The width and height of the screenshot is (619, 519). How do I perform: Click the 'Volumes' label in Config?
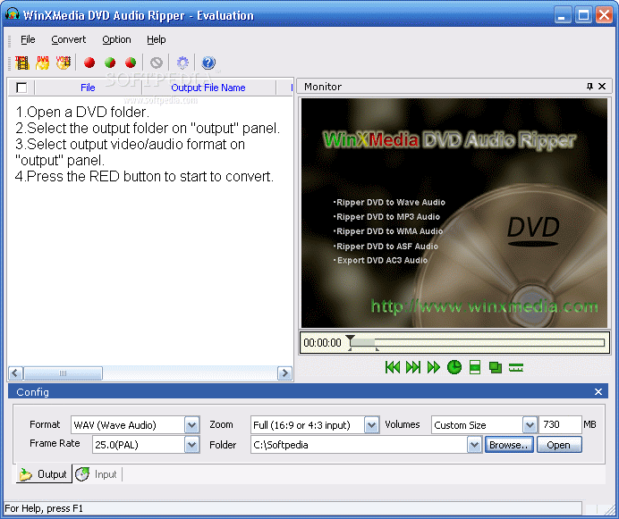403,424
